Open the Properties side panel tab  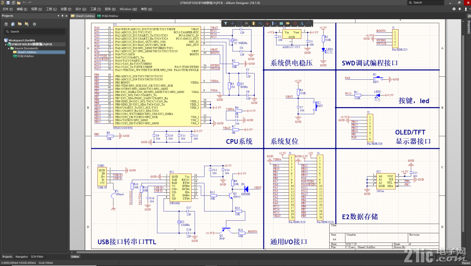468,27
